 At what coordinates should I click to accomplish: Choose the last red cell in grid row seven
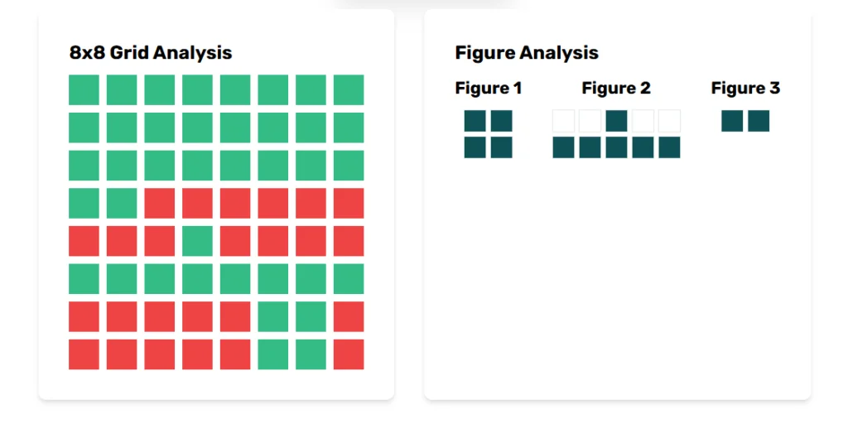pyautogui.click(x=349, y=317)
